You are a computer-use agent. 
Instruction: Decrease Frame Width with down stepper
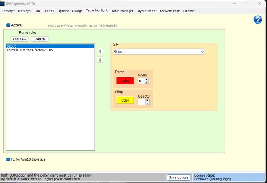tap(147, 82)
